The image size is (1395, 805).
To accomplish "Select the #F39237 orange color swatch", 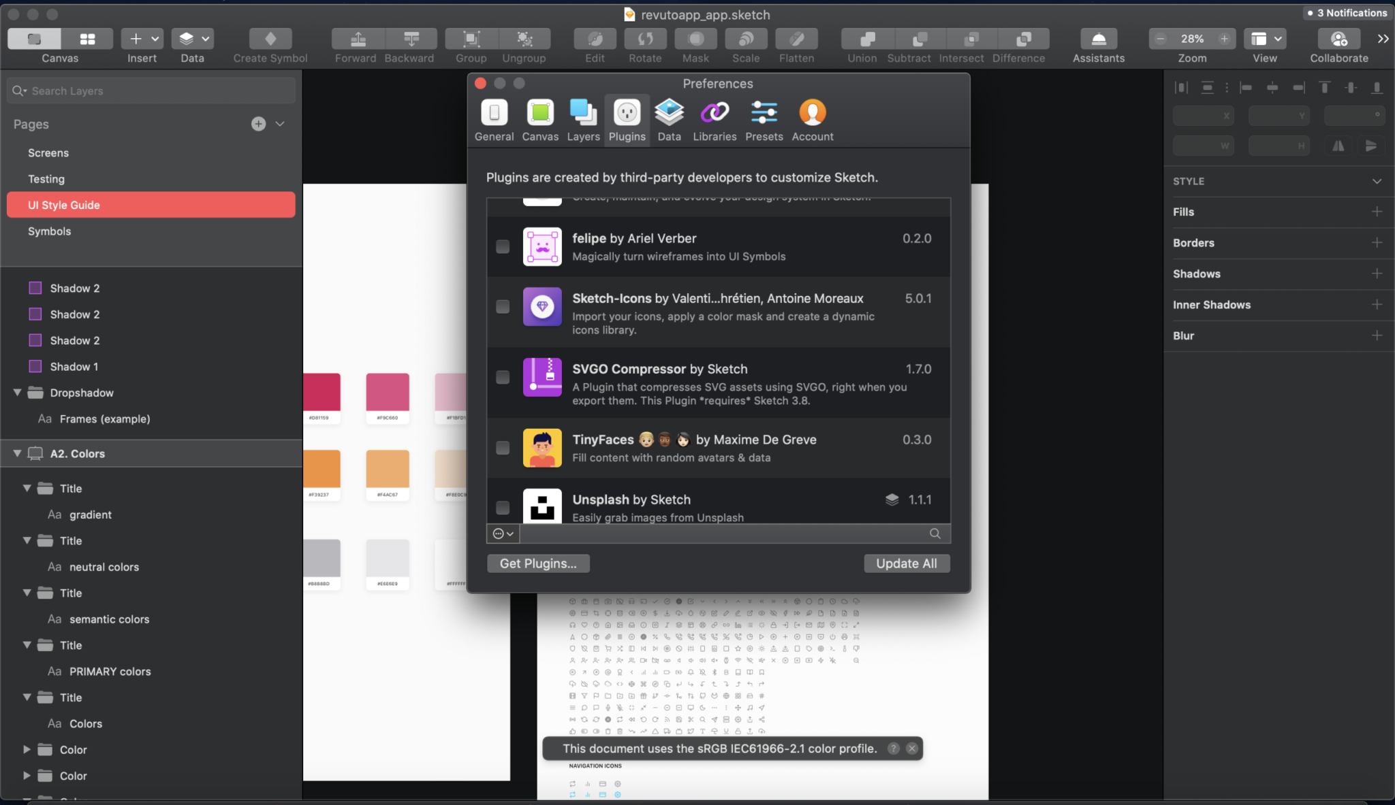I will 322,469.
